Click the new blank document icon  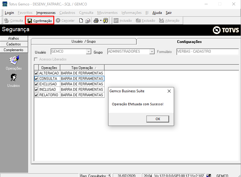click(81, 21)
